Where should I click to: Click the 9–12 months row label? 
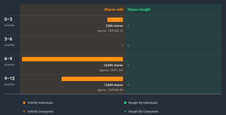coord(10,81)
